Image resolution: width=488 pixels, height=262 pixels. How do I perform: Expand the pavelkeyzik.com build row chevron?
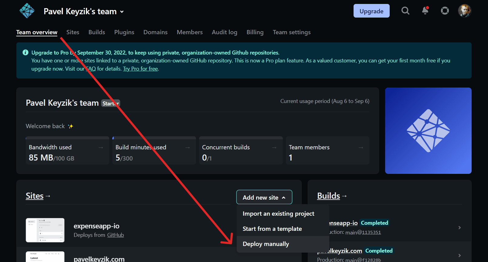click(459, 255)
